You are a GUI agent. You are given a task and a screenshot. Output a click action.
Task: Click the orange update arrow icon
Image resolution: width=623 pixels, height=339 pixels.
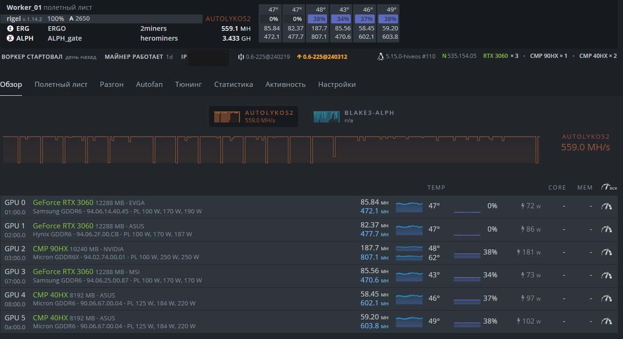click(x=299, y=56)
